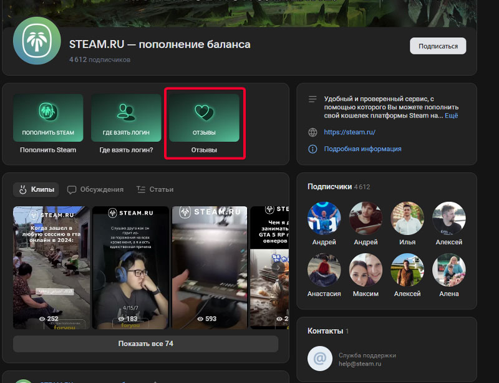Click the info circle icon beside Подробная информация
This screenshot has height=383, width=499.
312,149
